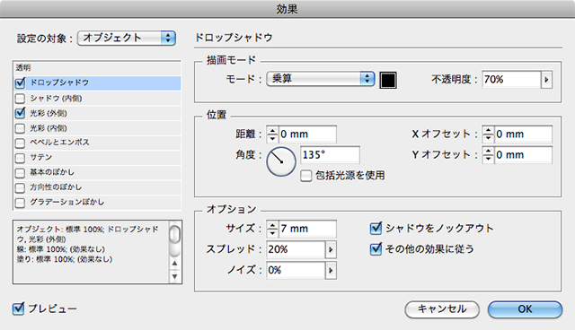Click the 角度 field showing 135°
This screenshot has height=330, width=575.
coord(330,155)
